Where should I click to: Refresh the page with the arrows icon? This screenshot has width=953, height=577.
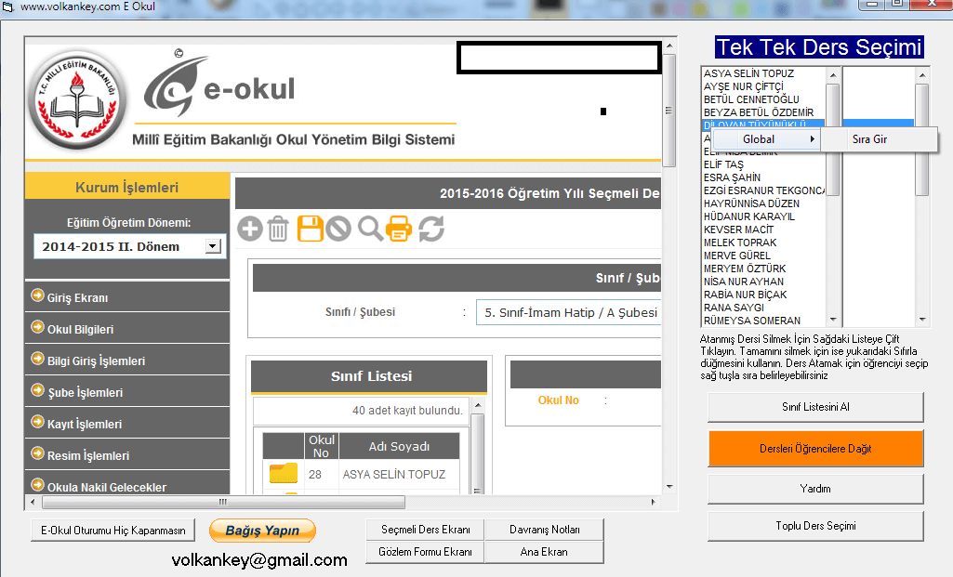tap(430, 228)
